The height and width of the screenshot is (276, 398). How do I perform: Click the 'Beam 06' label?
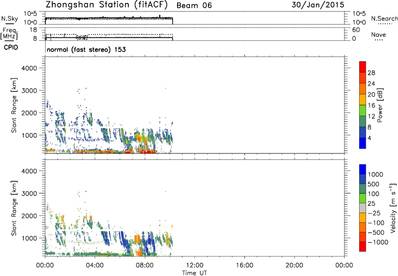click(194, 5)
